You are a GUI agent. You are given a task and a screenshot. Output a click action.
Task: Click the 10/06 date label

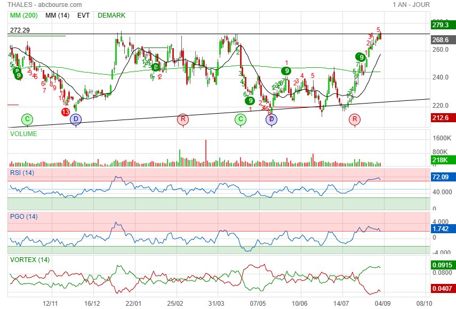[300, 304]
